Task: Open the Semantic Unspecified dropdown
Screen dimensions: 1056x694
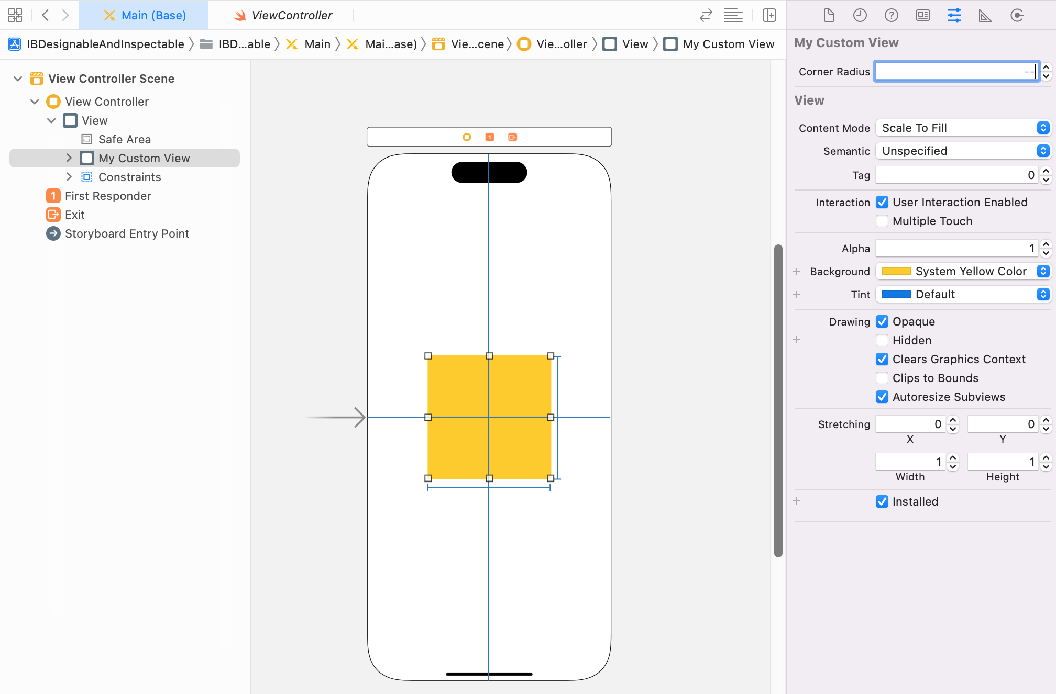Action: click(963, 151)
